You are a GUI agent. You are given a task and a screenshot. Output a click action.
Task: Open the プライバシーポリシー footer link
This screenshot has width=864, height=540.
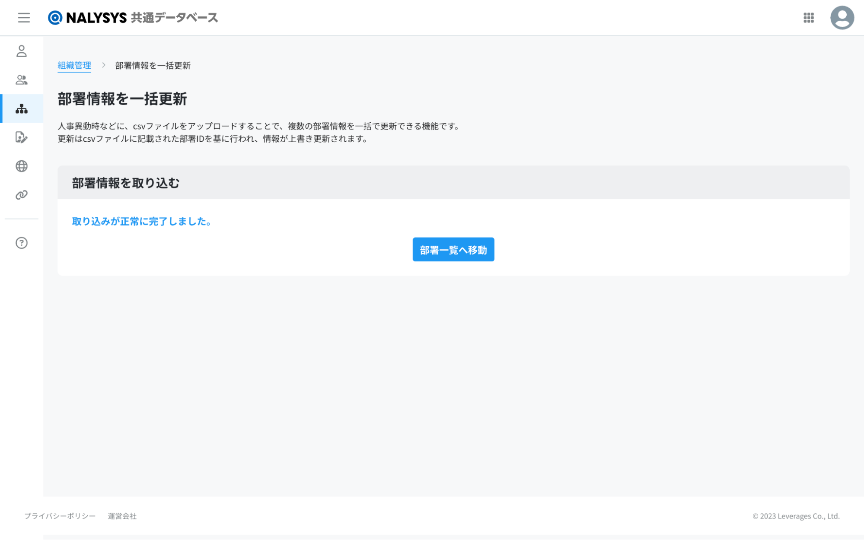coord(60,516)
